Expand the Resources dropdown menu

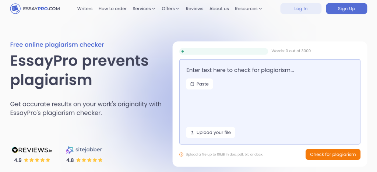[x=249, y=8]
